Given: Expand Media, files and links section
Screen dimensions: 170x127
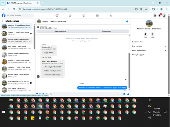Looking at the screenshot, I should point(149,50).
